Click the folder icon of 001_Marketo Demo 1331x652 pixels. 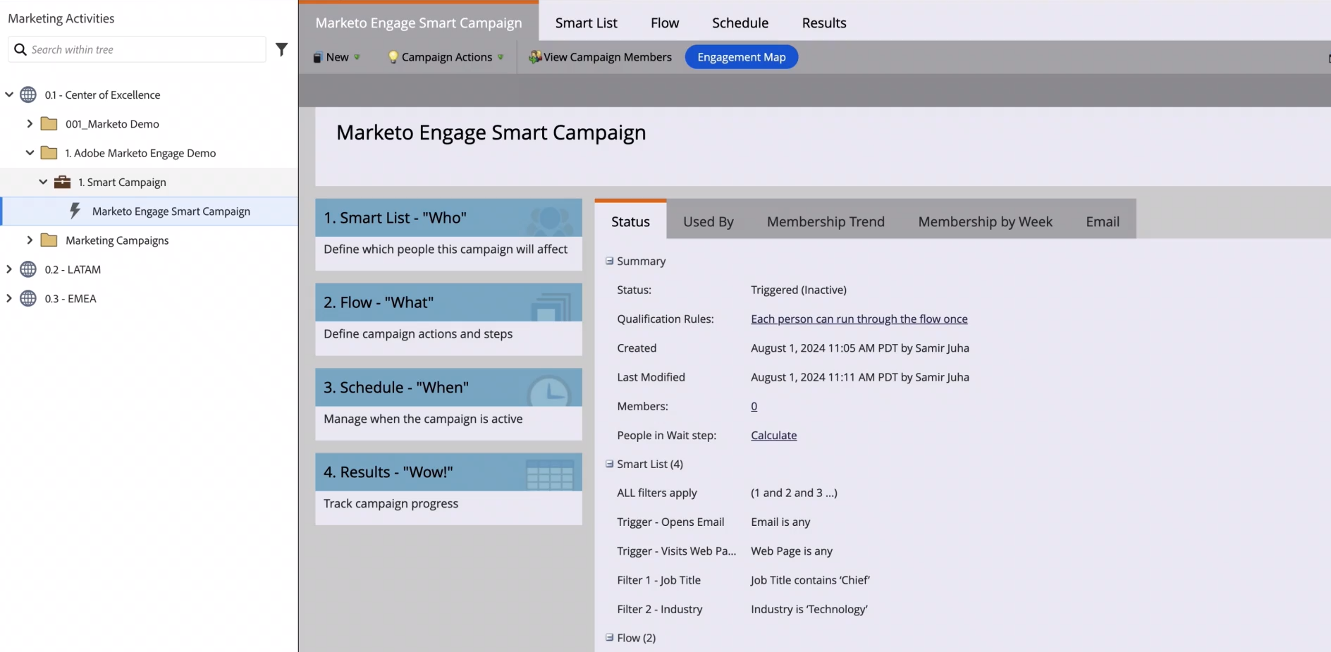pyautogui.click(x=49, y=124)
